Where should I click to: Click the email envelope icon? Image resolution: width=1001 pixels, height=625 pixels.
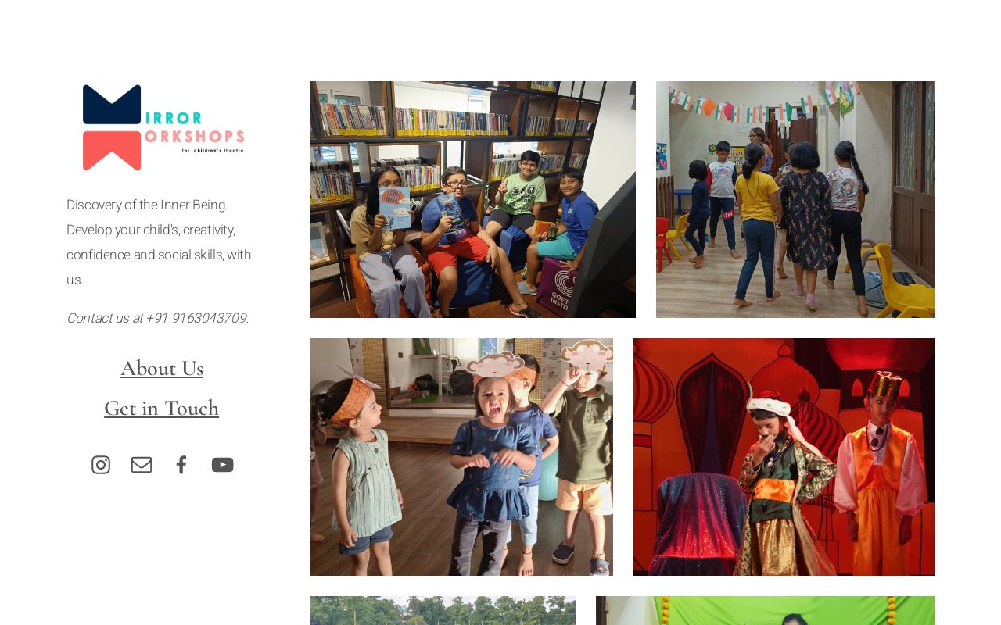tap(142, 465)
